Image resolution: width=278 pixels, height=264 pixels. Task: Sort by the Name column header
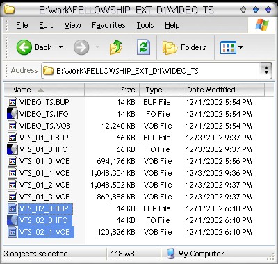(x=44, y=90)
